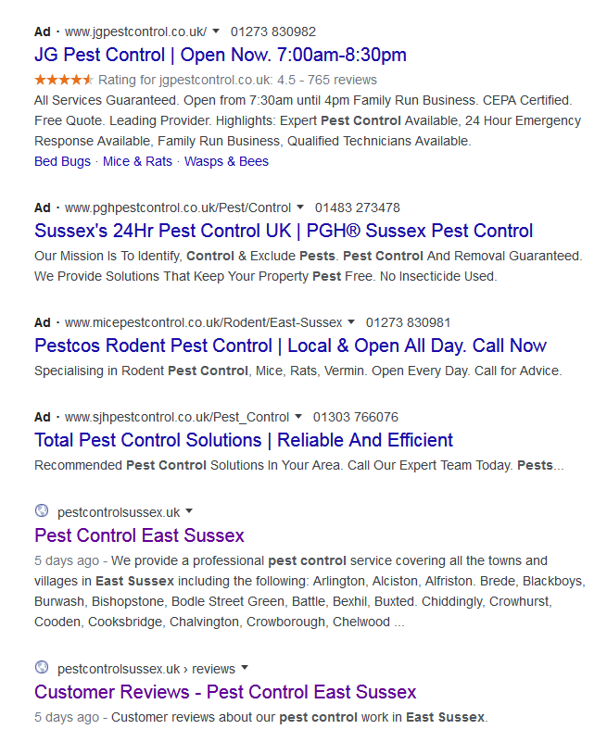The width and height of the screenshot is (607, 742).
Task: Visit Pest Control East Sussex result
Action: tap(139, 535)
